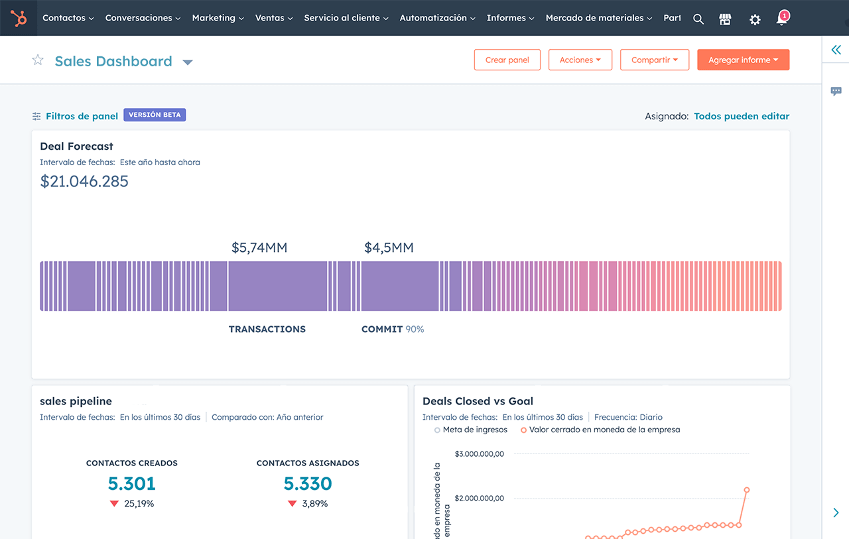849x539 pixels.
Task: Expand the Informes menu
Action: (510, 18)
